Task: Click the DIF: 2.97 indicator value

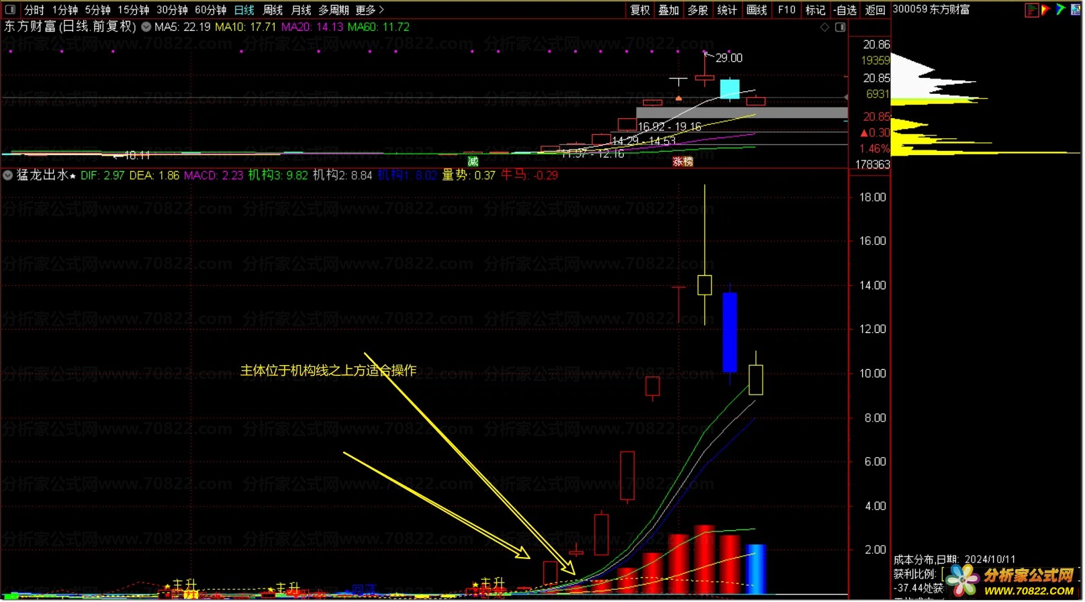Action: point(103,175)
